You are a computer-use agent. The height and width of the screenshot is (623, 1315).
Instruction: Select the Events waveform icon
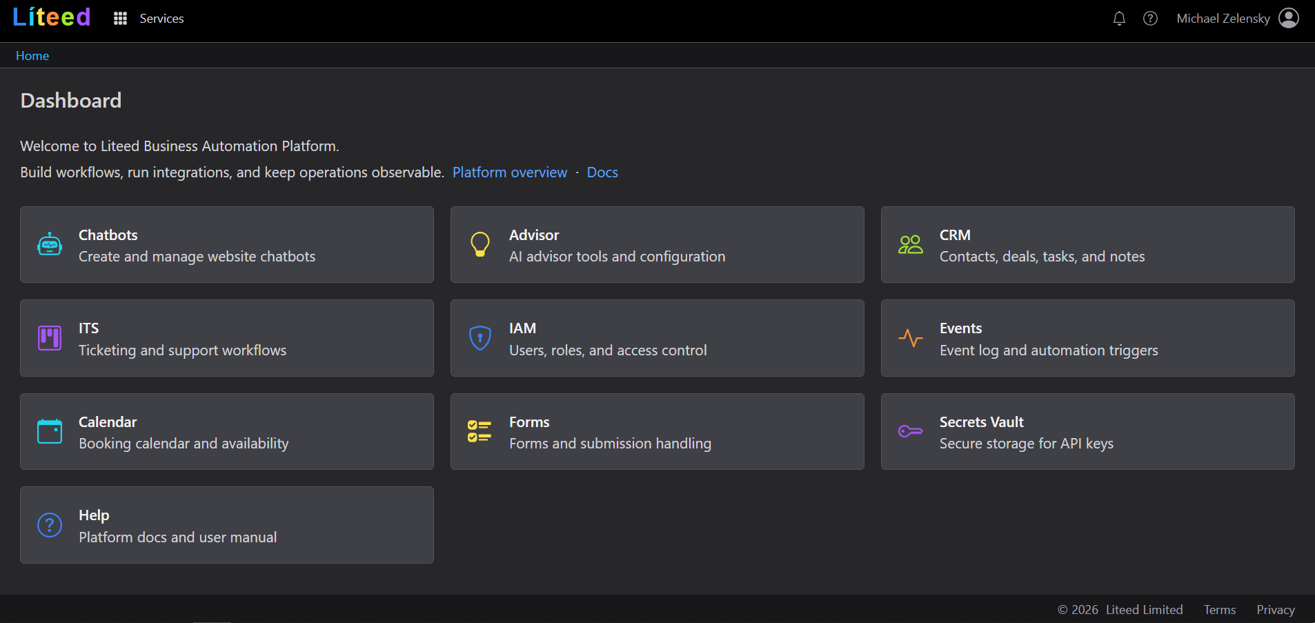[911, 337]
